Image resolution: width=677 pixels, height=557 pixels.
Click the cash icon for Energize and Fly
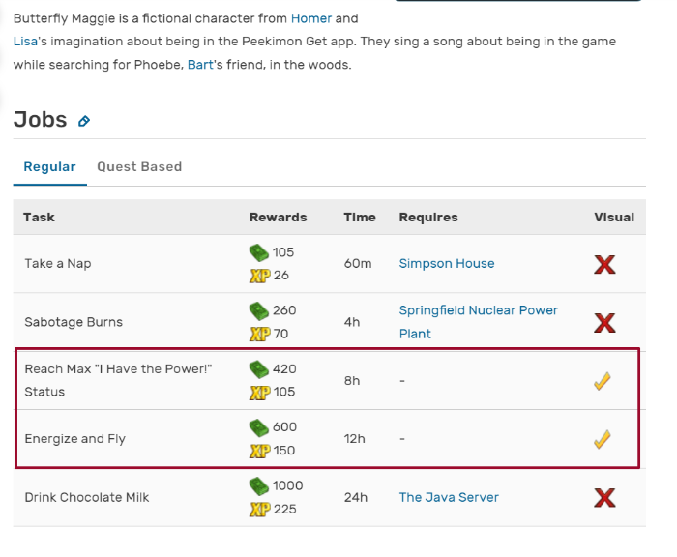[259, 427]
